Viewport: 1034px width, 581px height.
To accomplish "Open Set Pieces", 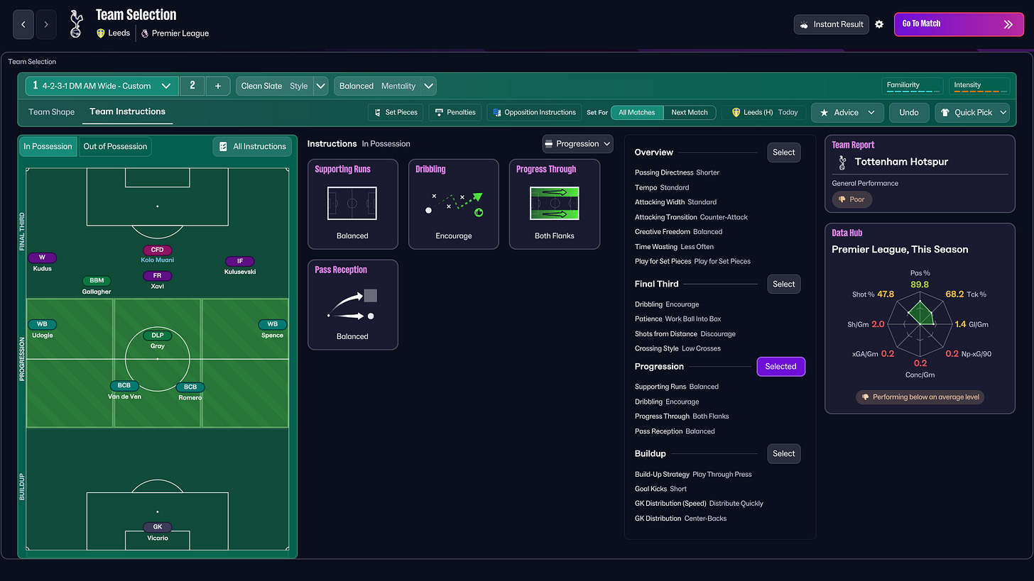I will coord(396,112).
